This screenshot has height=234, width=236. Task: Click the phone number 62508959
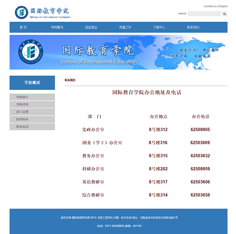200,169
